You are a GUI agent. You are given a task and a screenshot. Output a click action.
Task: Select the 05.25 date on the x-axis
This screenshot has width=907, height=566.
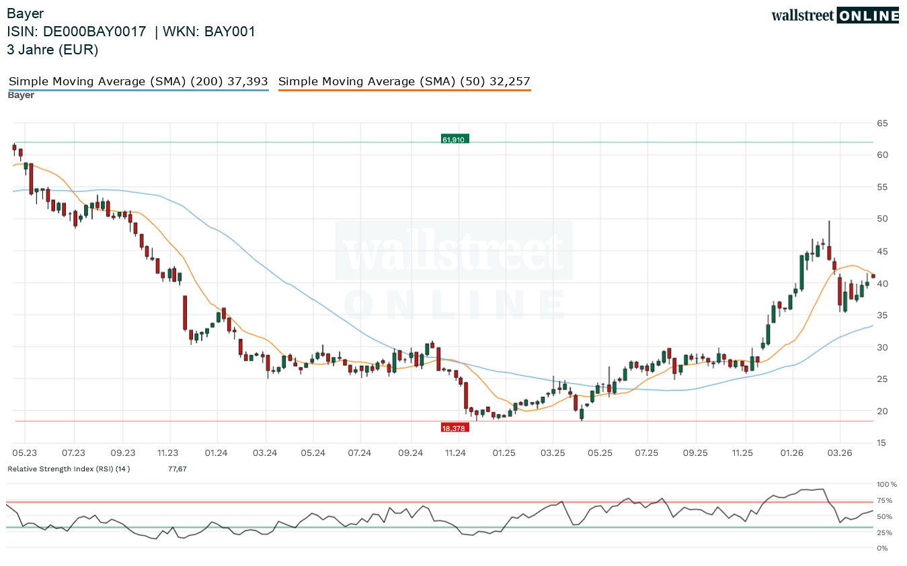click(x=600, y=453)
